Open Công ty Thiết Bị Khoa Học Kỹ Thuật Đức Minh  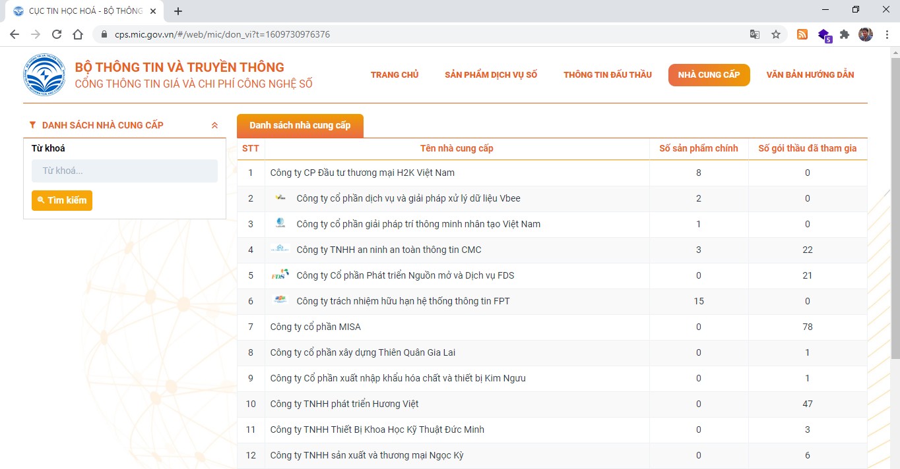[377, 429]
